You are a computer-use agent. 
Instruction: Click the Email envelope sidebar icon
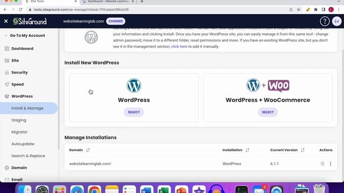coord(7,180)
